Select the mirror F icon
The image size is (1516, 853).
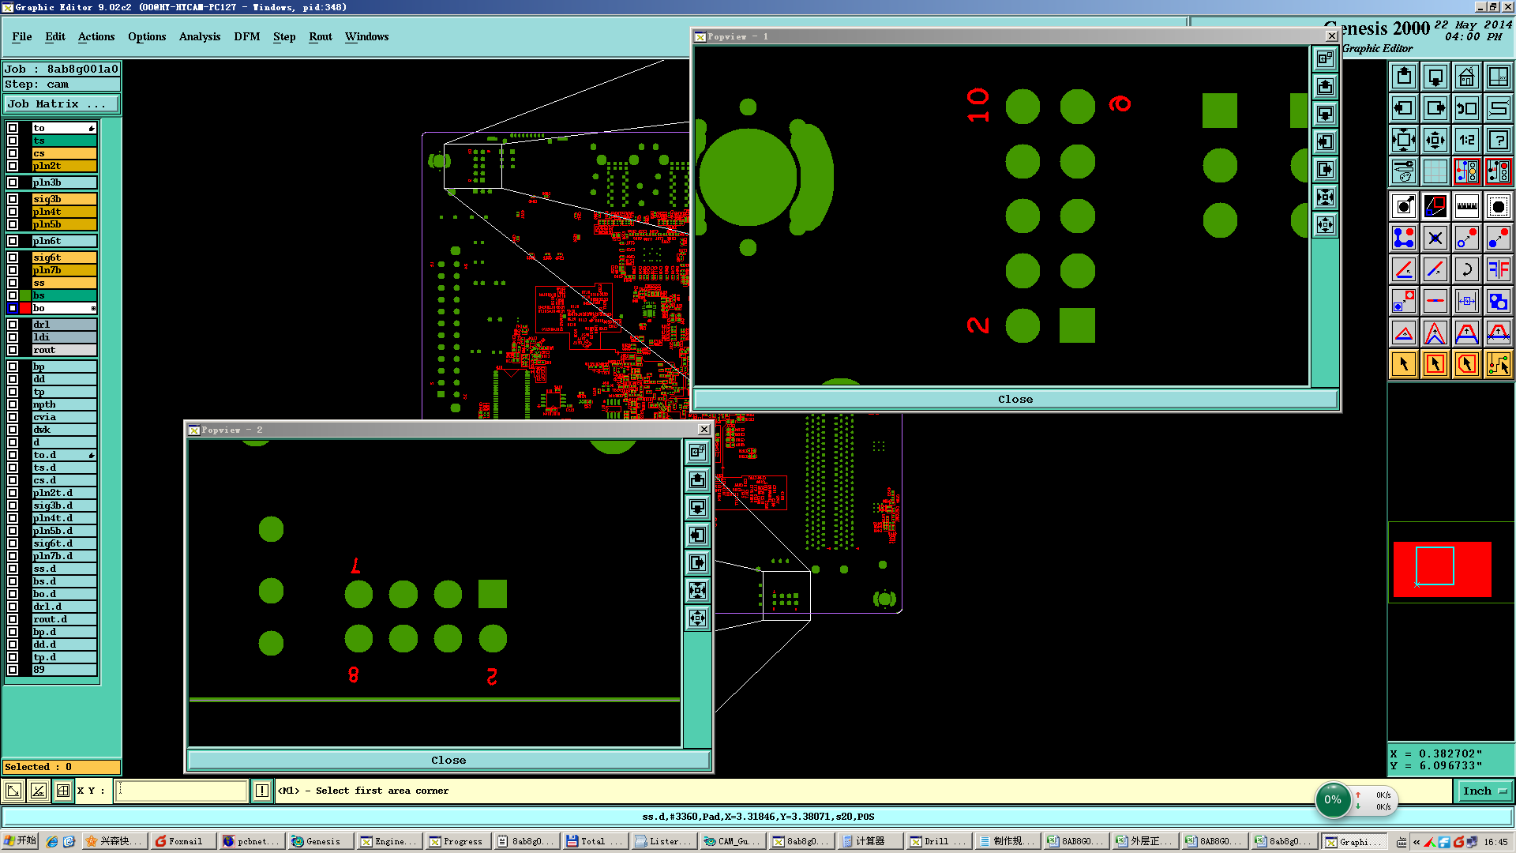pyautogui.click(x=1498, y=269)
